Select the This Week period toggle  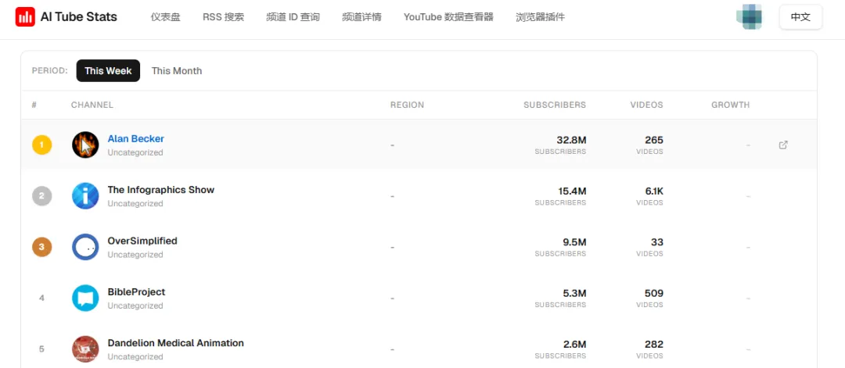coord(108,70)
